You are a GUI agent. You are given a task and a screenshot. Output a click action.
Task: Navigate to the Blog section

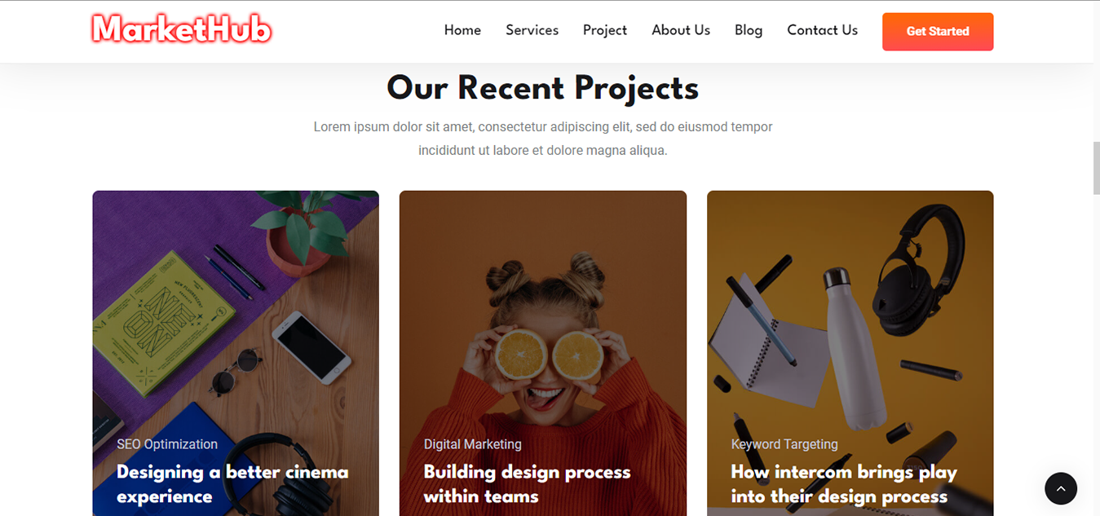[x=749, y=30]
